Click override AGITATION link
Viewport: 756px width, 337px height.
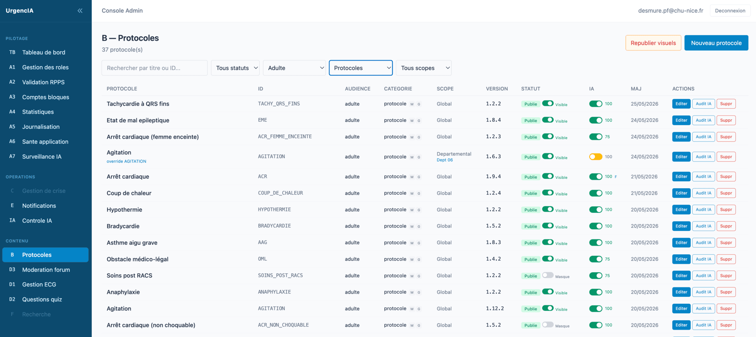tap(127, 162)
